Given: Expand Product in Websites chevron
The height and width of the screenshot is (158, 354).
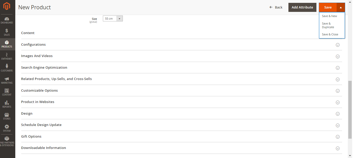Looking at the screenshot, I should tap(337, 102).
